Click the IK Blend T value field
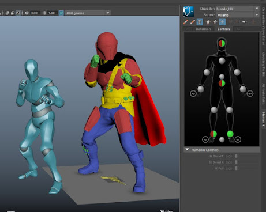266x212 pixels. point(229,156)
